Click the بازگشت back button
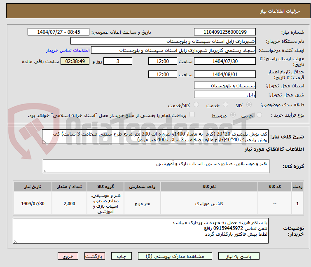The width and height of the screenshot is (311, 267). 95,256
